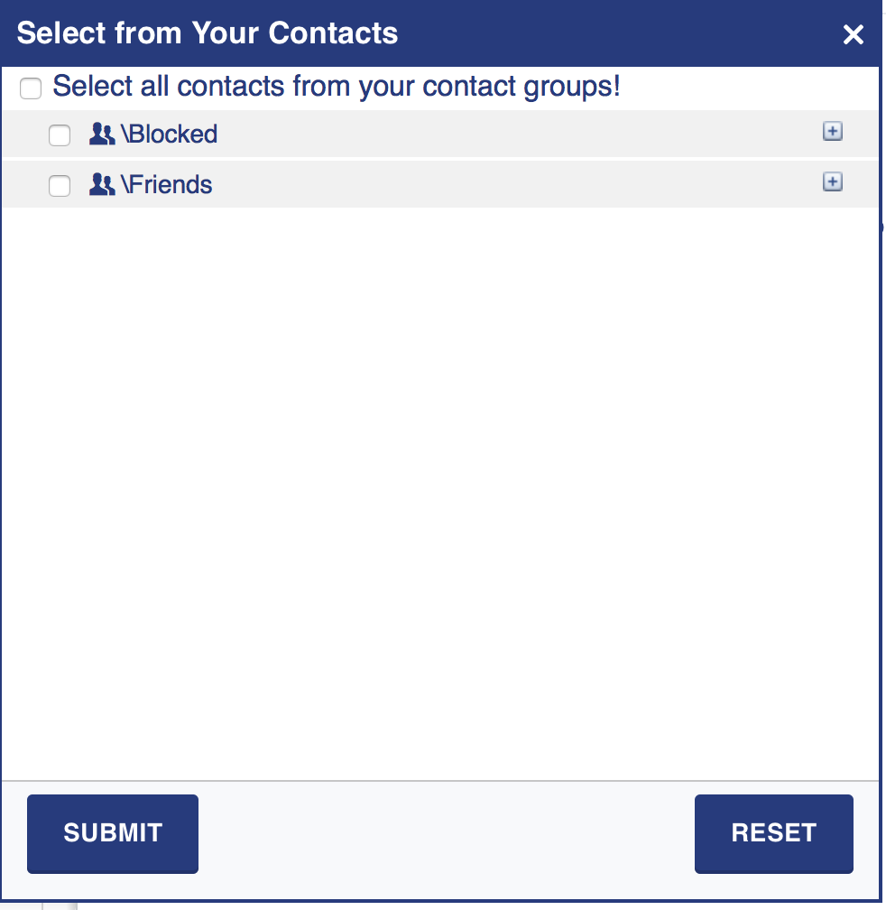Select the \Blocked group name
The height and width of the screenshot is (910, 886).
click(170, 135)
